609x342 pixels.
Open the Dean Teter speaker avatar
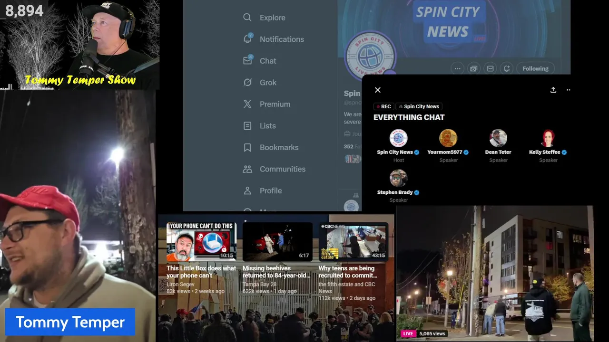498,138
